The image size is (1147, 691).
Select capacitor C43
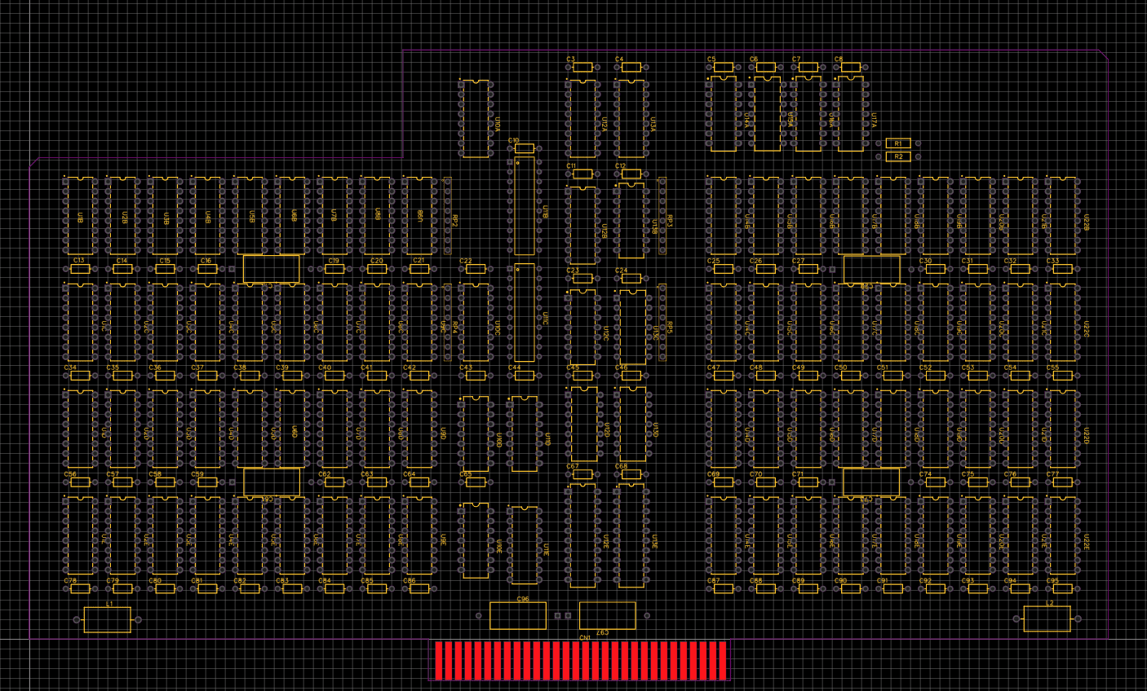476,376
